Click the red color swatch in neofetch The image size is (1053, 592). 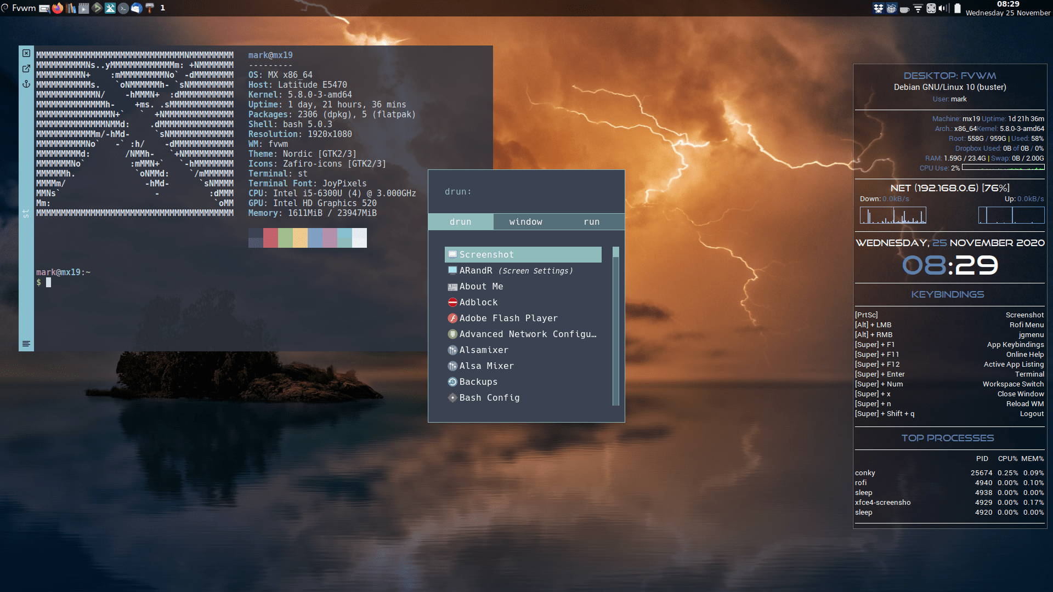[270, 238]
